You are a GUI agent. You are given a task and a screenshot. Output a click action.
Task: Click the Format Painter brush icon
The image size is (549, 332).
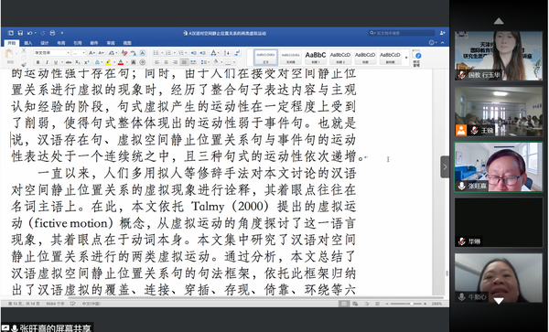click(x=24, y=64)
